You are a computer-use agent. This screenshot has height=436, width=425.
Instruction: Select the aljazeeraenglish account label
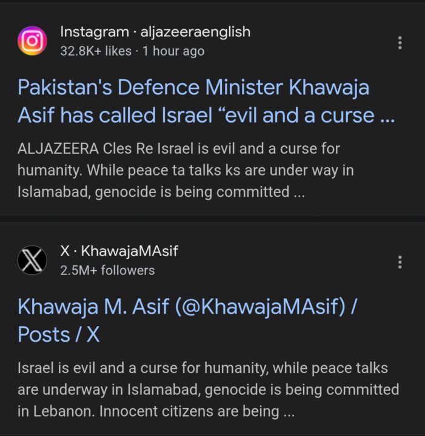196,32
